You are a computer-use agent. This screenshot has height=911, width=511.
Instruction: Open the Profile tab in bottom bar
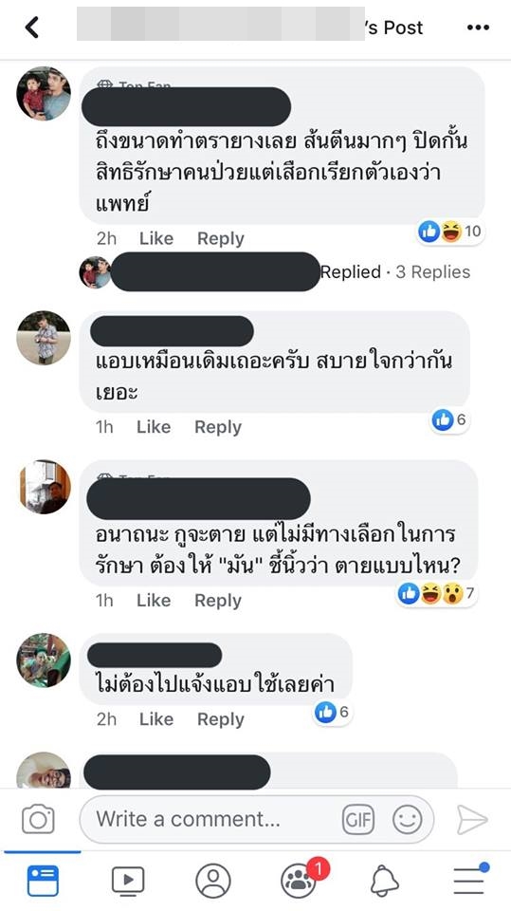pos(213,881)
